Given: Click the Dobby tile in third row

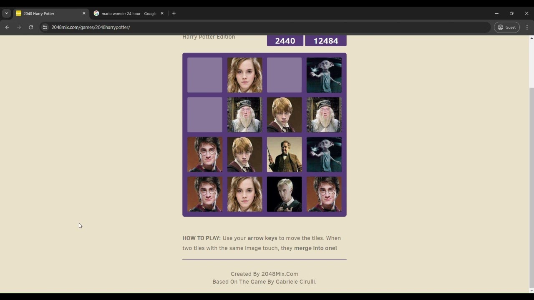Looking at the screenshot, I should [x=324, y=155].
